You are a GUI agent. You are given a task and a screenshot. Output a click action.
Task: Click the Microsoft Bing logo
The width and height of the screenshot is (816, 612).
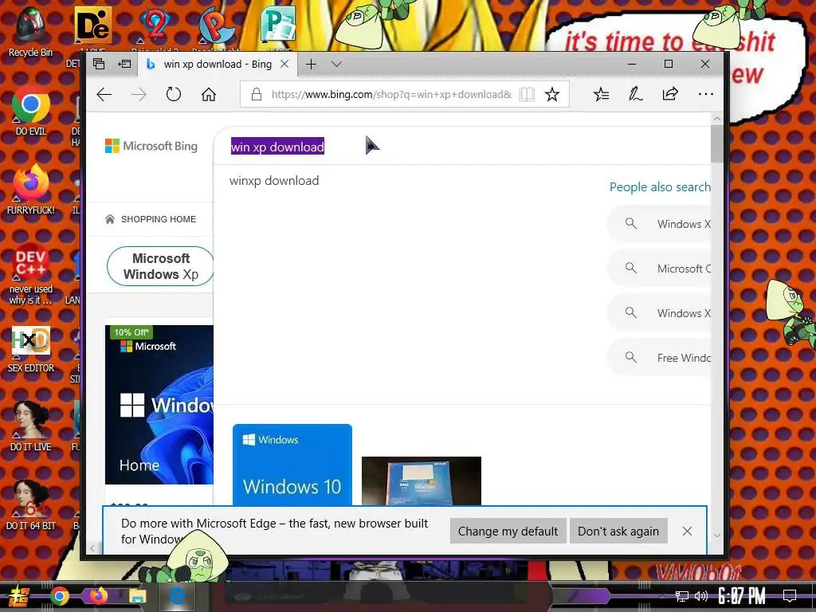(x=151, y=147)
